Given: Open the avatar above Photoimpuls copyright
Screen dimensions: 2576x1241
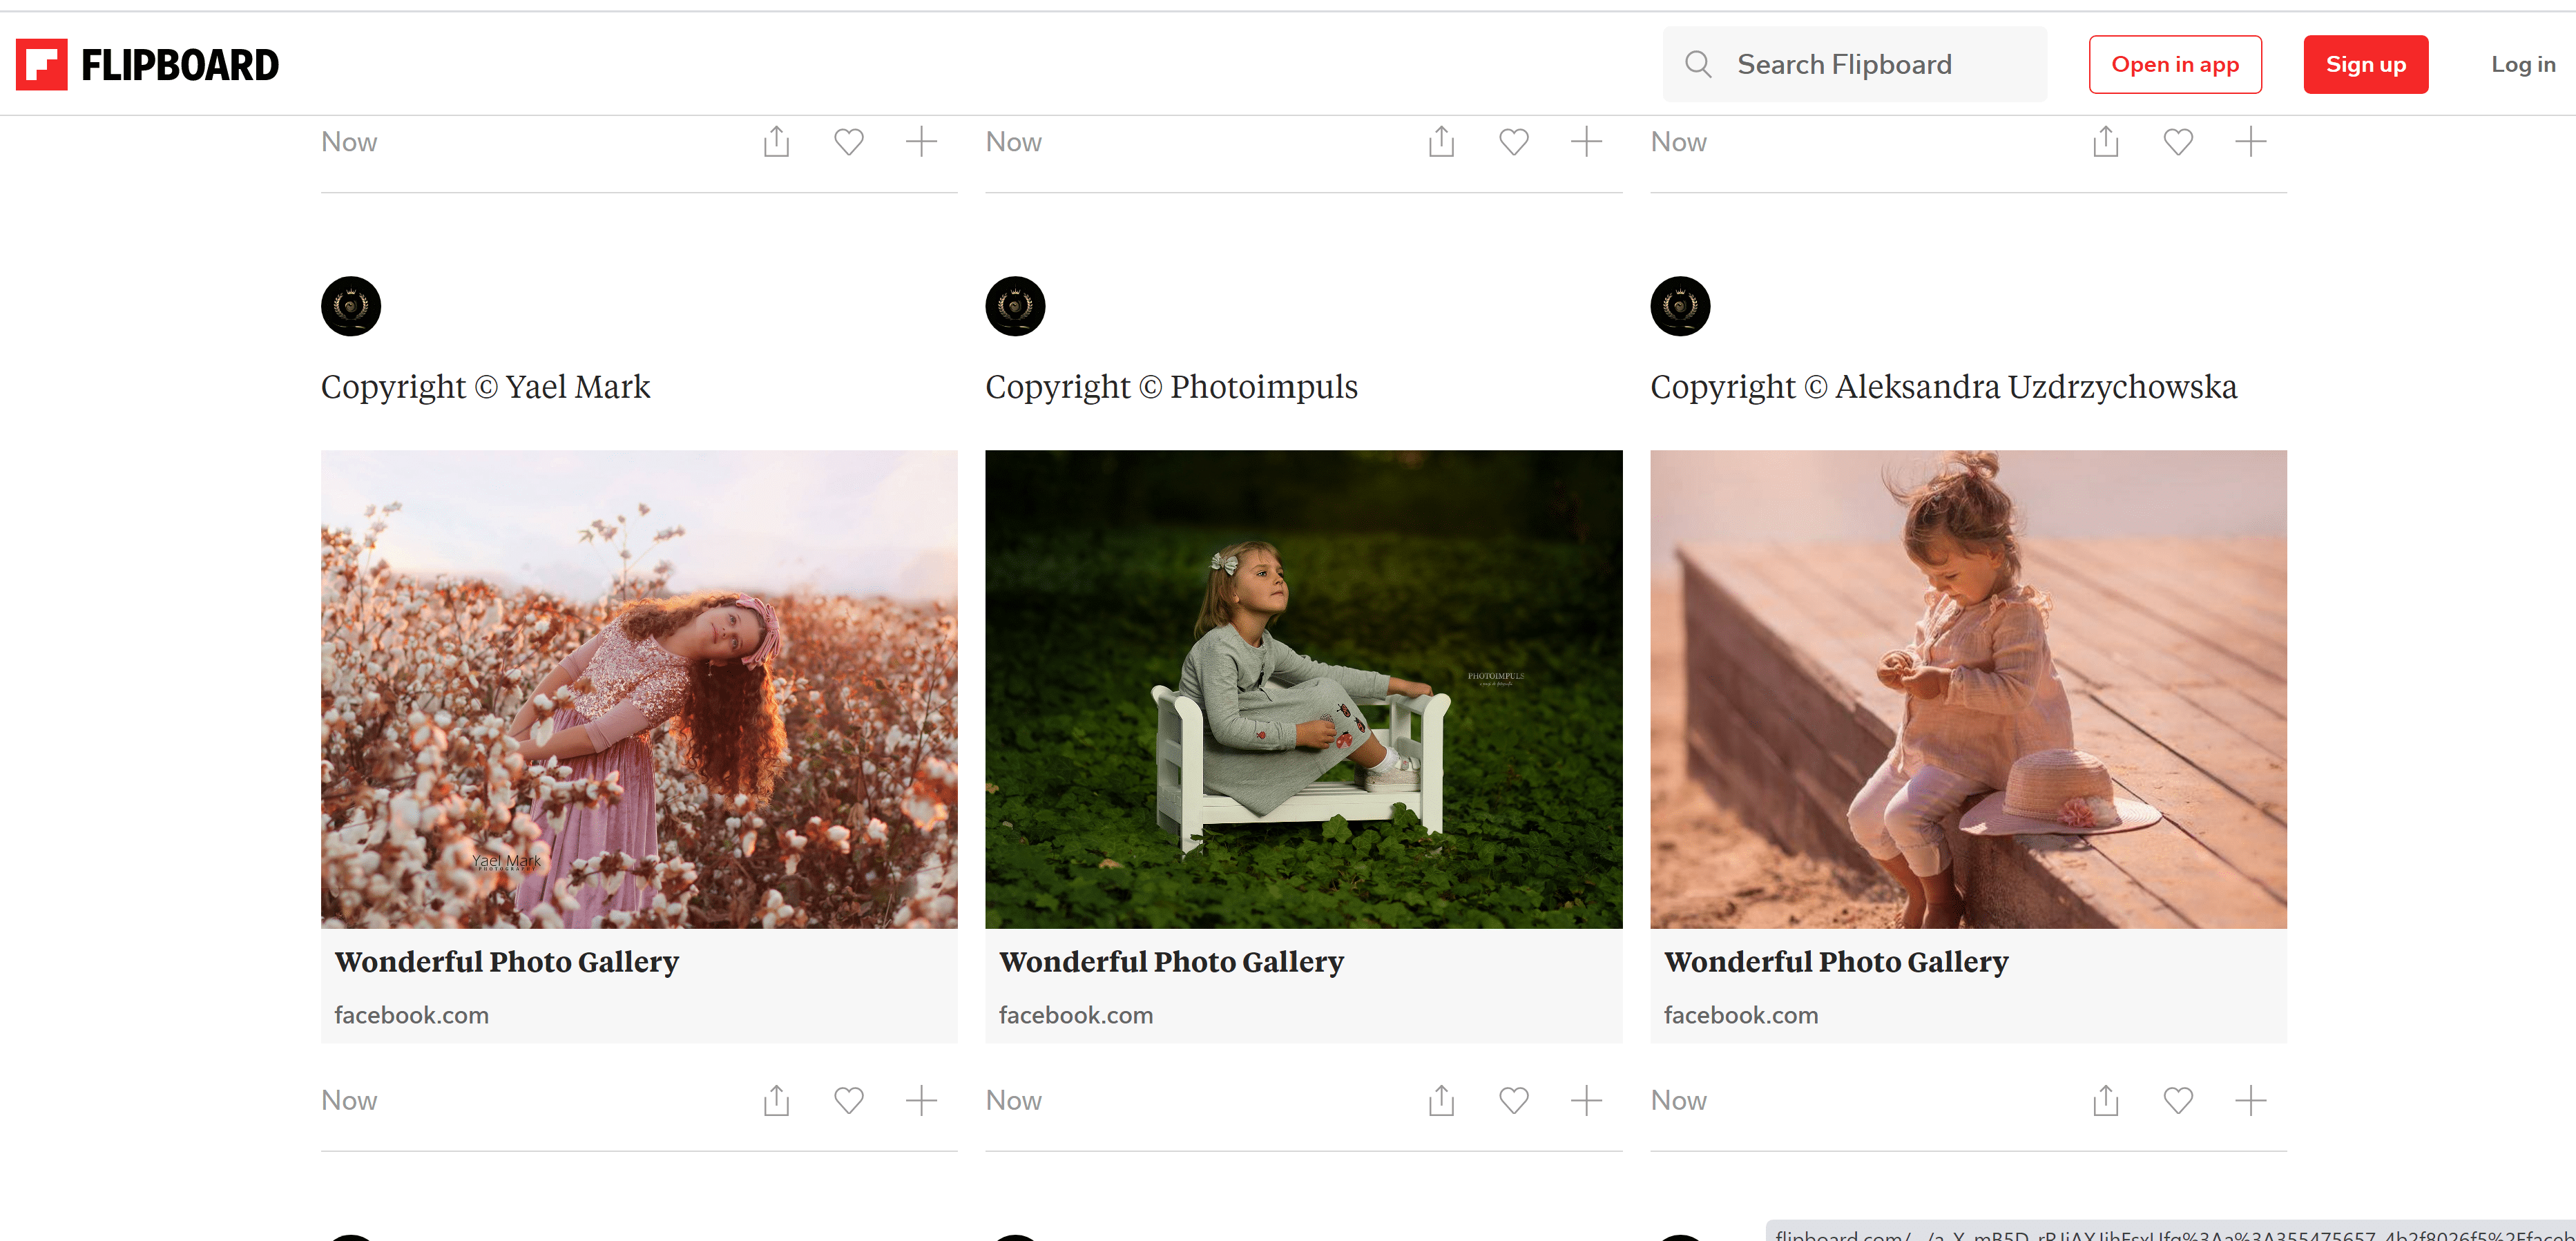Looking at the screenshot, I should 1015,306.
